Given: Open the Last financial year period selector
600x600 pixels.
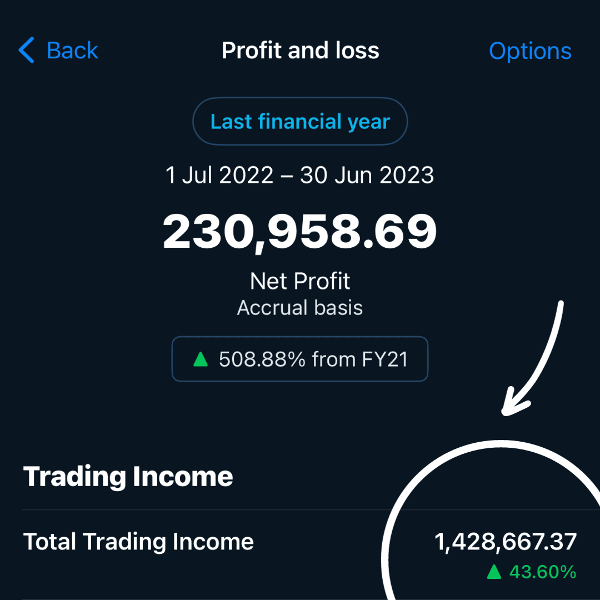Looking at the screenshot, I should coord(300,122).
